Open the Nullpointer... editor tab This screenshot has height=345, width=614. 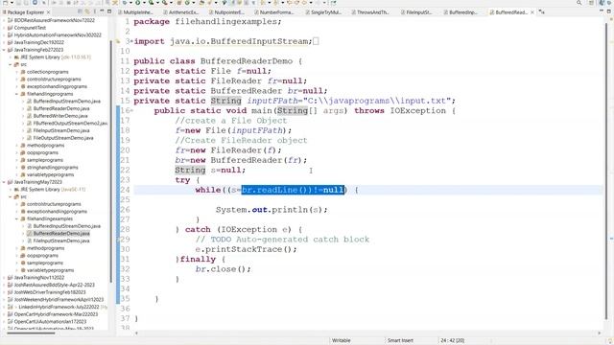click(226, 12)
